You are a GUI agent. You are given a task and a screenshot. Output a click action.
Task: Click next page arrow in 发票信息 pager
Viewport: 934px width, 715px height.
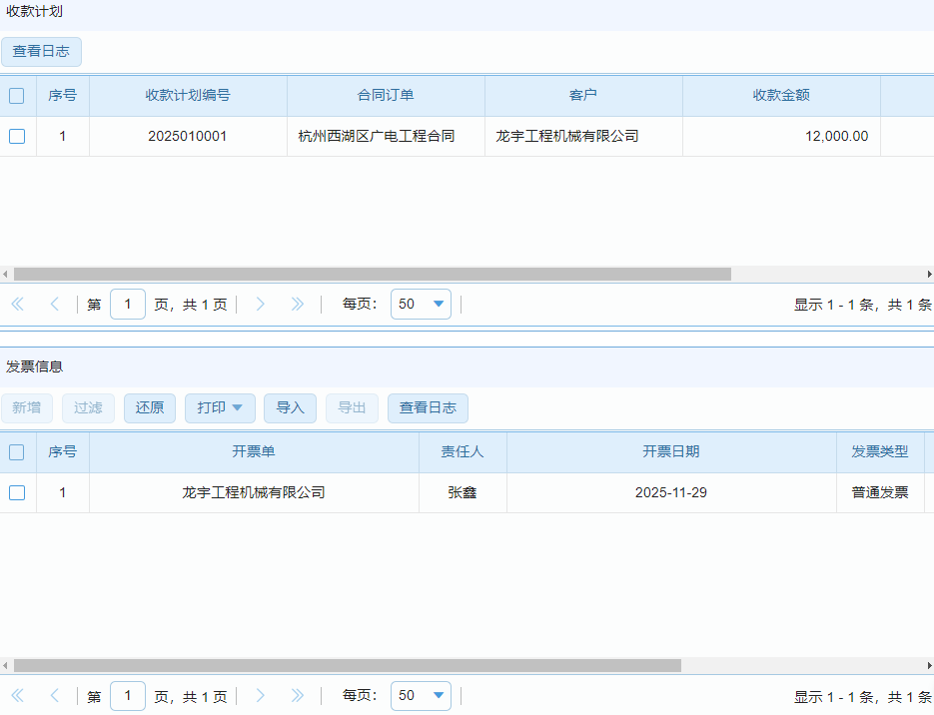[x=261, y=696]
